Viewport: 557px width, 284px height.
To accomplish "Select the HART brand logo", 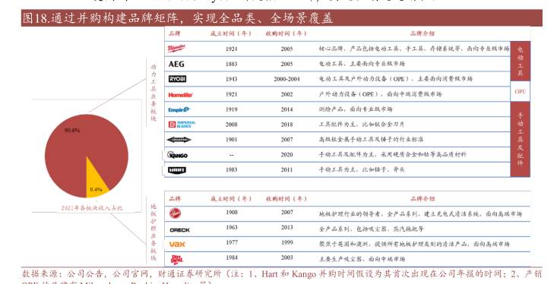I will point(177,170).
